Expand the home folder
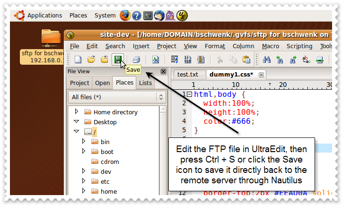342x205 pixels. click(x=84, y=191)
